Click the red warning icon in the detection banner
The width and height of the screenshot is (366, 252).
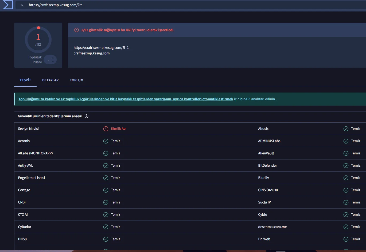tap(76, 30)
